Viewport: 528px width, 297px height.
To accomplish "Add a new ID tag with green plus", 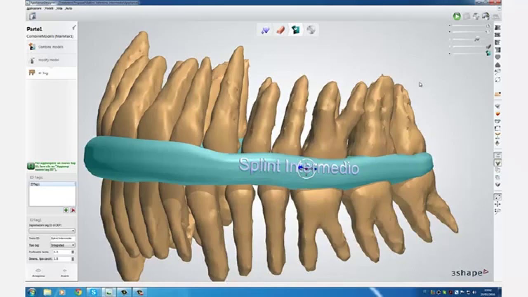I will coord(66,210).
